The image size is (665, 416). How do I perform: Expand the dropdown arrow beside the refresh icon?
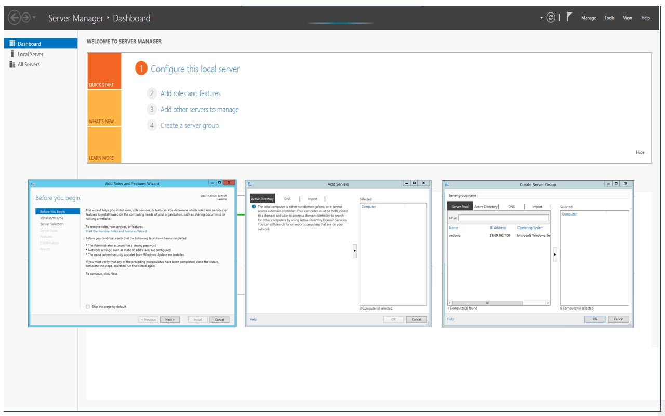click(x=541, y=18)
